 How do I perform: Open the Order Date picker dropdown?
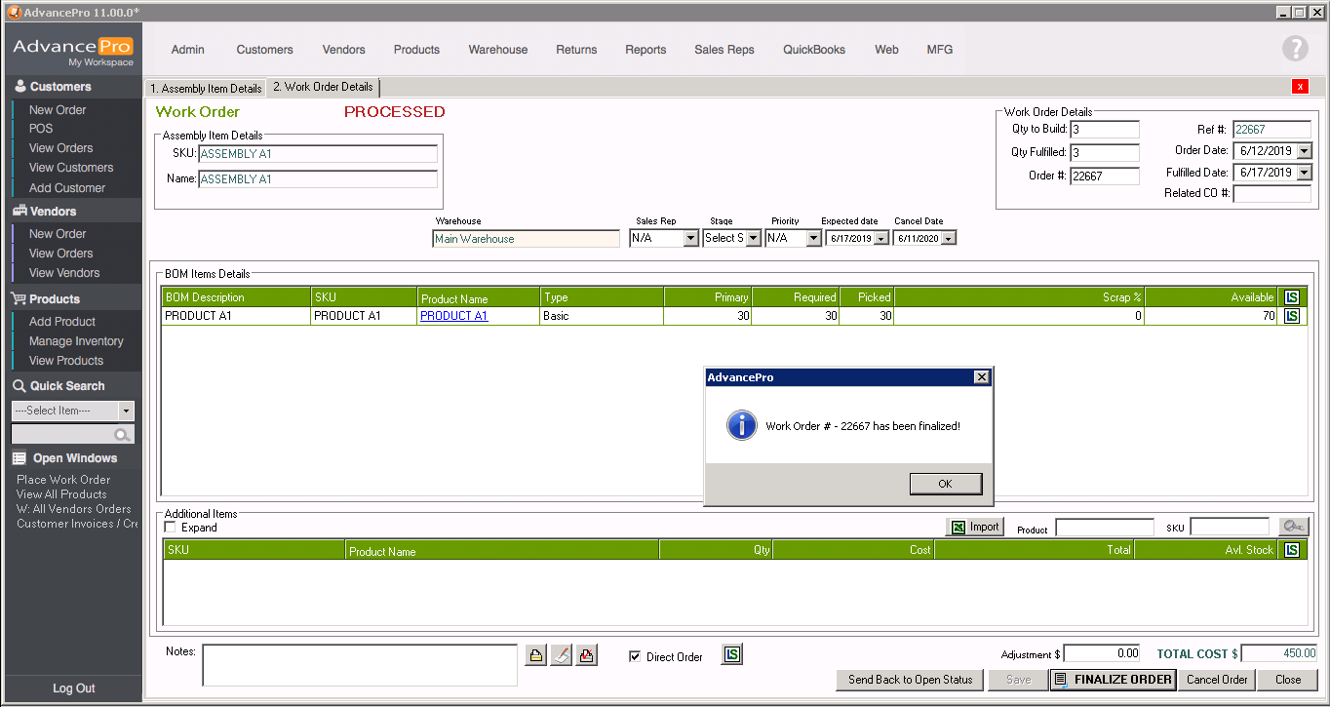click(x=1304, y=151)
